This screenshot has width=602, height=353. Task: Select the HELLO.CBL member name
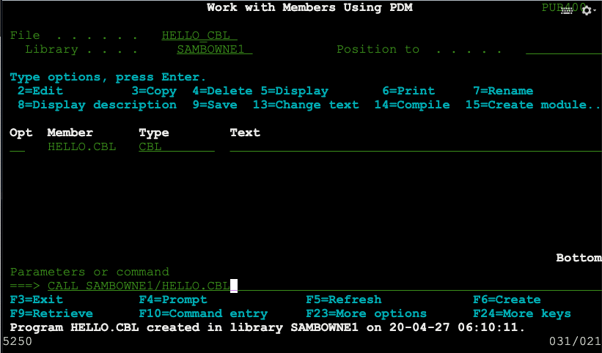(x=81, y=146)
